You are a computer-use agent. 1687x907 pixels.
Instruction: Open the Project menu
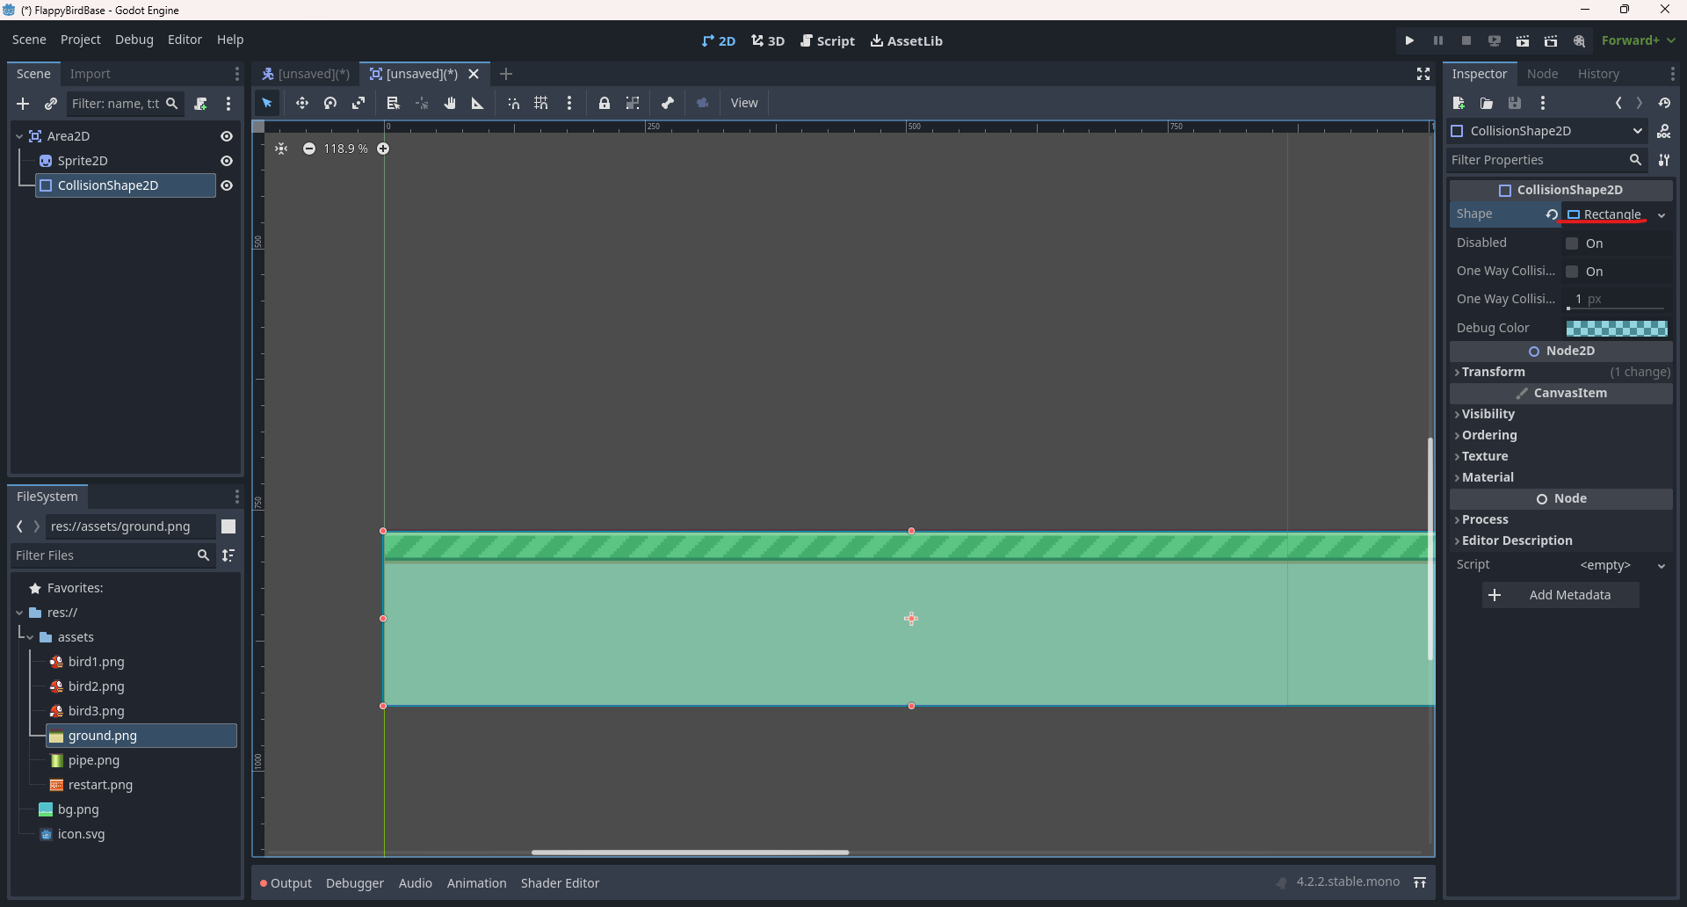coord(80,40)
